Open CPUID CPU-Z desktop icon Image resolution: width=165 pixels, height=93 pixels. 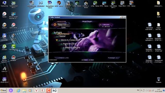click(x=4, y=80)
